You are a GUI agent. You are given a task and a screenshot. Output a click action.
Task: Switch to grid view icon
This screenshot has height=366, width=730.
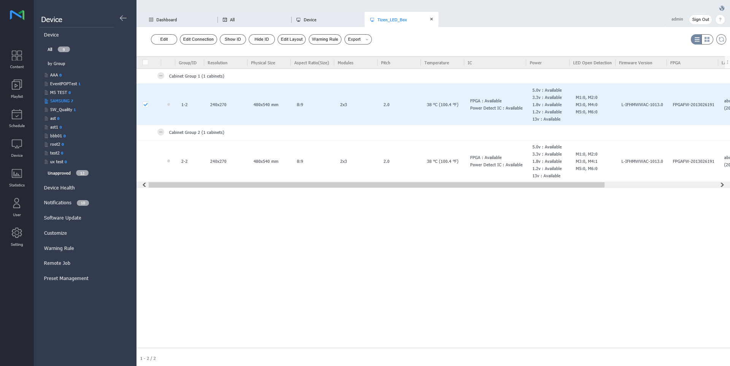(707, 40)
